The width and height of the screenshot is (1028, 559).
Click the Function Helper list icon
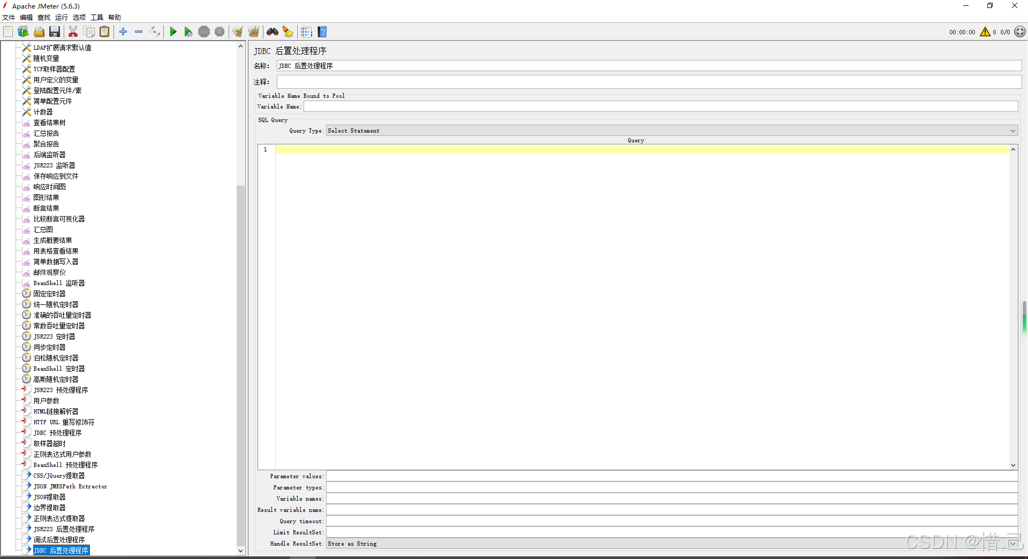[x=306, y=32]
